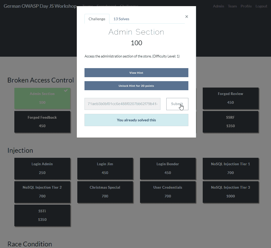Select the SSTi challenge tile
Screen dimensions: 271x248
tap(42, 215)
